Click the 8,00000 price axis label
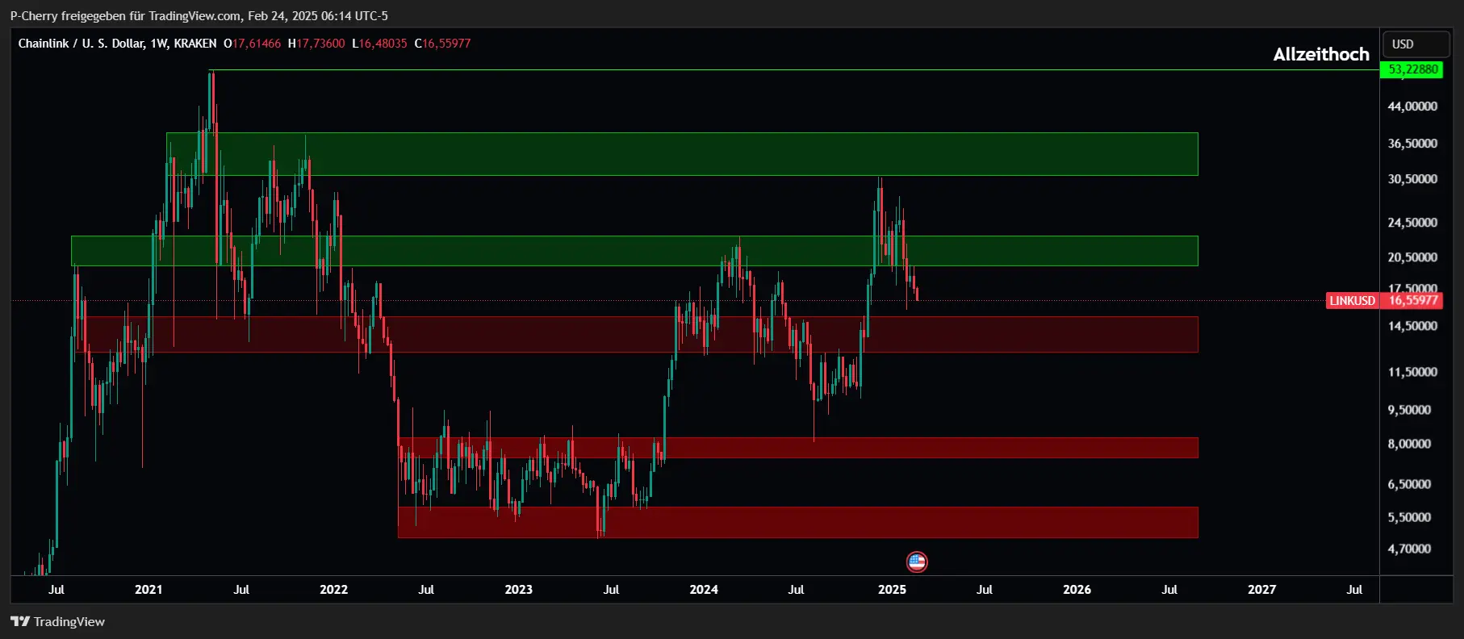This screenshot has height=639, width=1464. [1409, 444]
